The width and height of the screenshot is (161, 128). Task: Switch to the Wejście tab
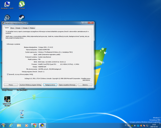coord(32,28)
